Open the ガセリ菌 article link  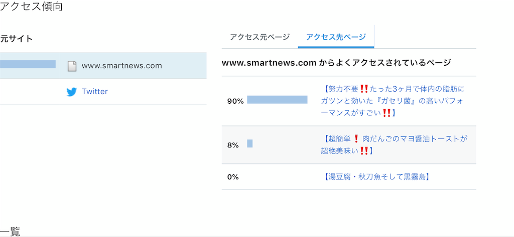click(x=393, y=101)
